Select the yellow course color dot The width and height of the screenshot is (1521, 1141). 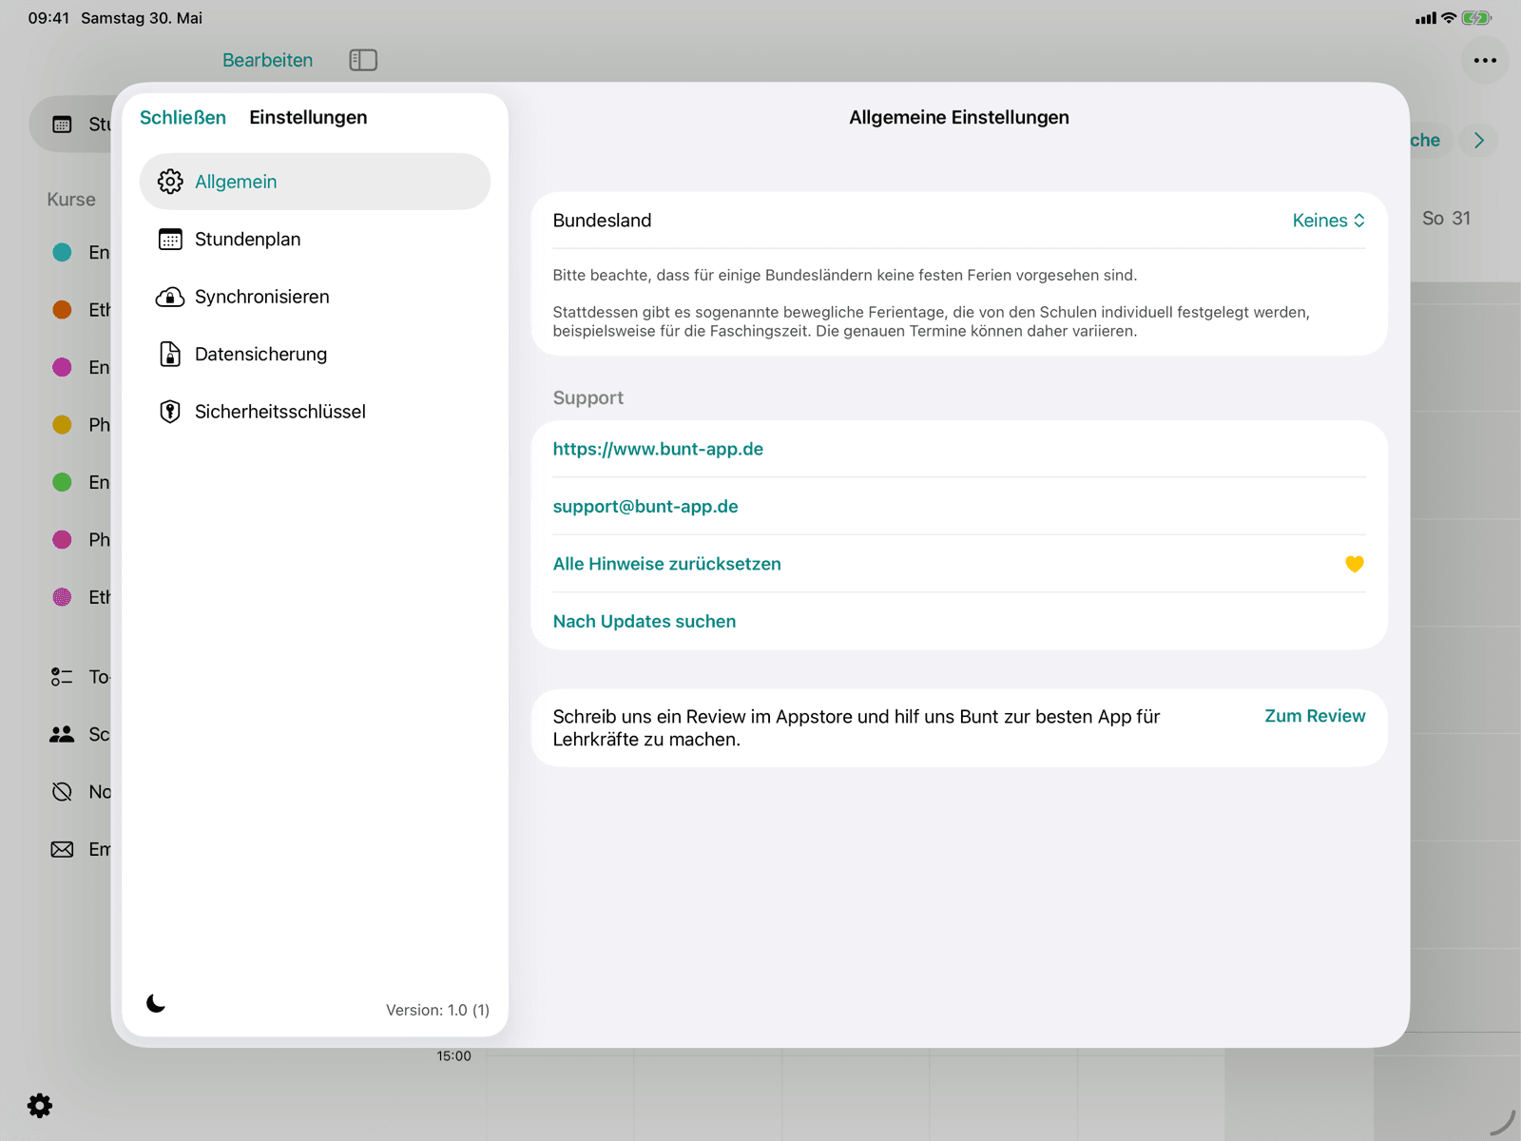click(x=62, y=425)
